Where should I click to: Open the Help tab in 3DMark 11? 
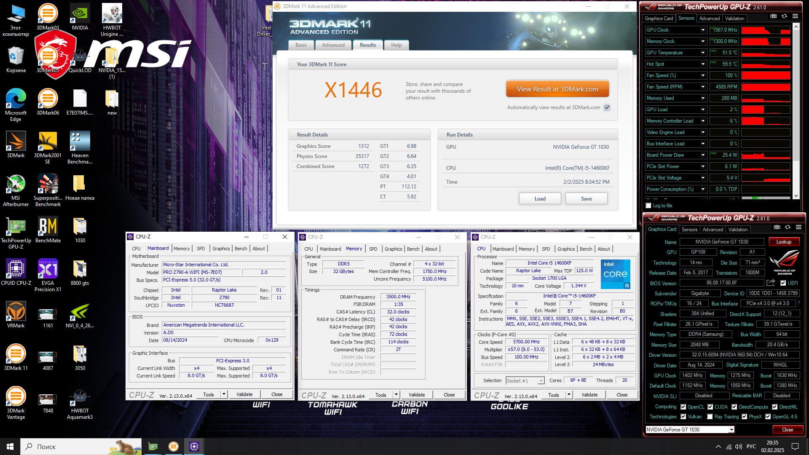click(396, 45)
